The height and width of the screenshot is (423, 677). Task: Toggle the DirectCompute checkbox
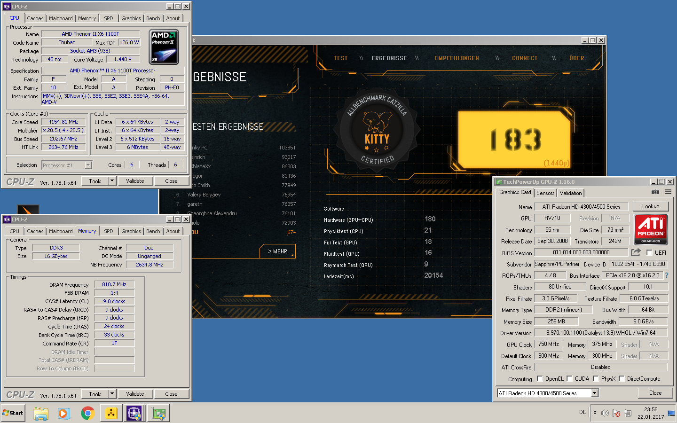(622, 378)
